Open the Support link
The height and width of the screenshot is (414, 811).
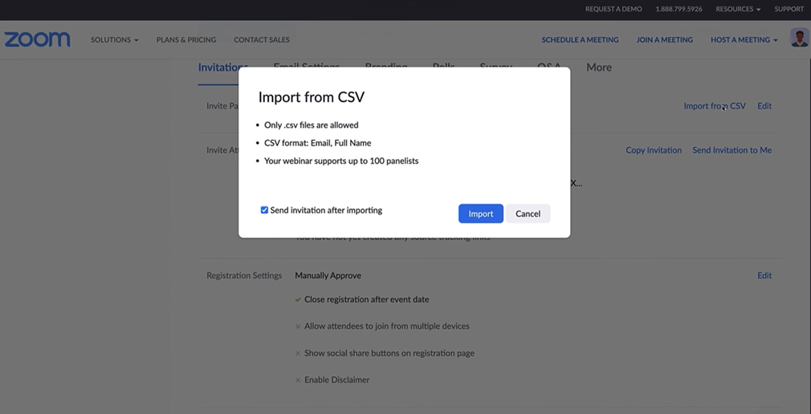point(789,9)
